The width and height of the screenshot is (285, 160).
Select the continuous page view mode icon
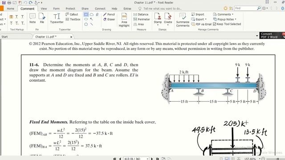pyautogui.click(x=227, y=159)
